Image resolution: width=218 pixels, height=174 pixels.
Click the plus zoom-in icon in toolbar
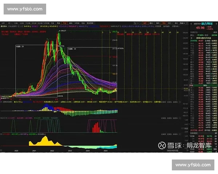[138, 23]
